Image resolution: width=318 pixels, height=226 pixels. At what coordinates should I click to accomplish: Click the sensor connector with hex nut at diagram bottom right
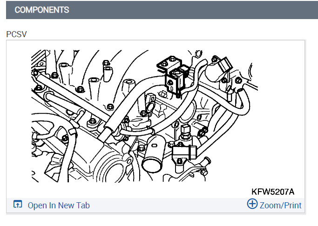pos(184,153)
